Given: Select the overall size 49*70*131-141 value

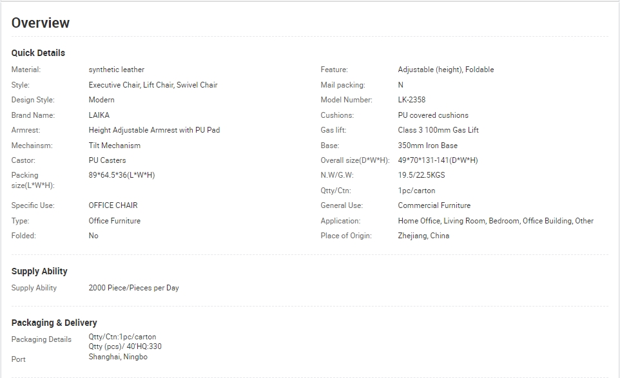Looking at the screenshot, I should pyautogui.click(x=438, y=160).
